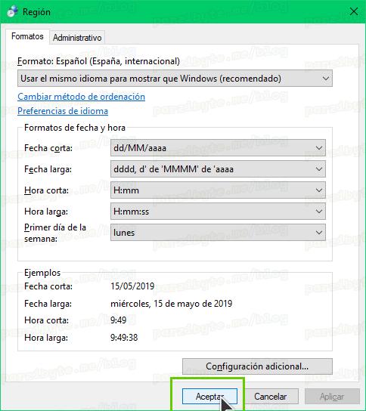Screen dimensions: 366x411
Task: Open the Hora corta dropdown
Action: click(x=218, y=190)
